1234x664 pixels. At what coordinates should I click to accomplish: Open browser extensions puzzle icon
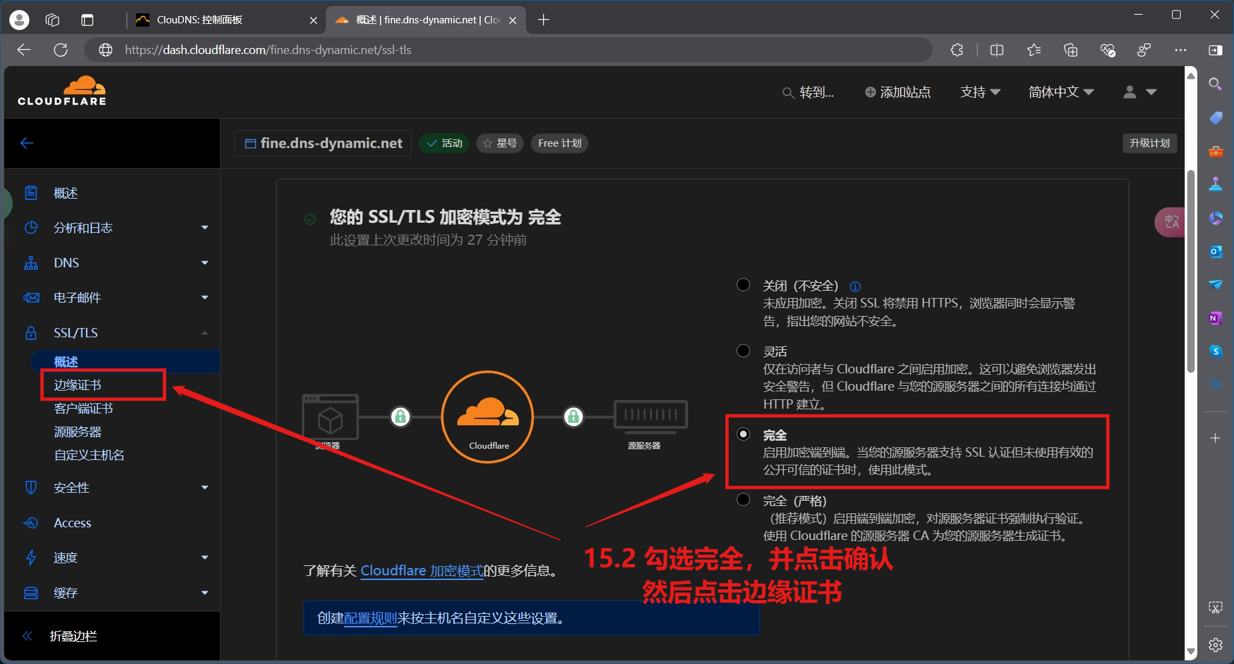(x=957, y=50)
